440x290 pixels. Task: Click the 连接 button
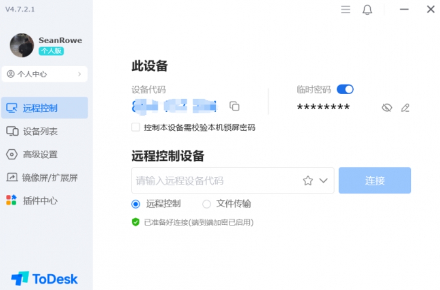[x=375, y=180]
